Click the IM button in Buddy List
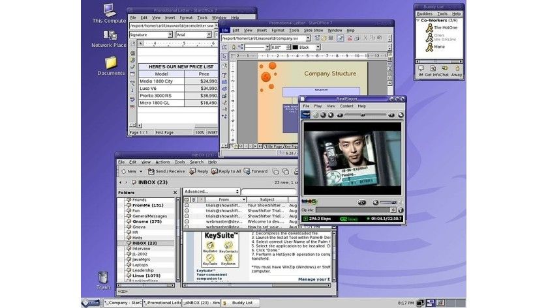The height and width of the screenshot is (308, 548). pyautogui.click(x=421, y=71)
